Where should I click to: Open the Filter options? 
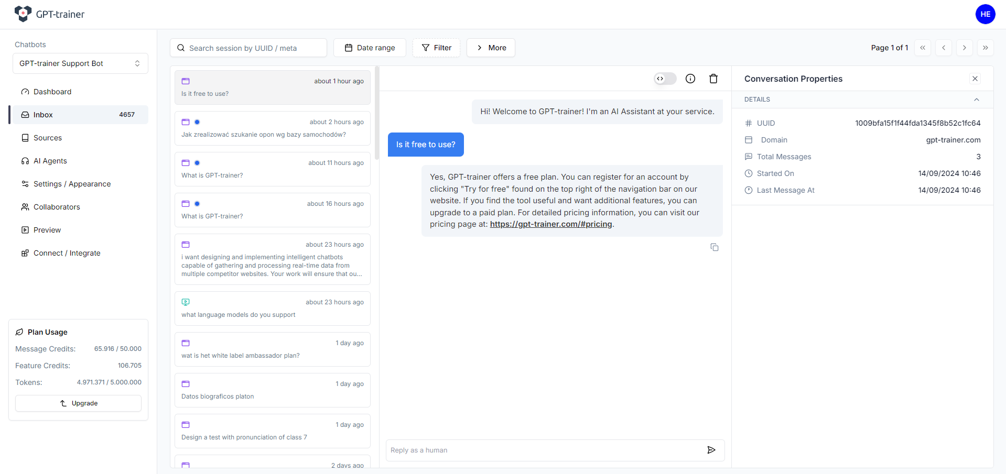[x=436, y=48]
